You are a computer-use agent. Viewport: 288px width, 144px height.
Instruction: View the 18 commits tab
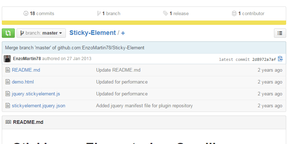pyautogui.click(x=39, y=14)
